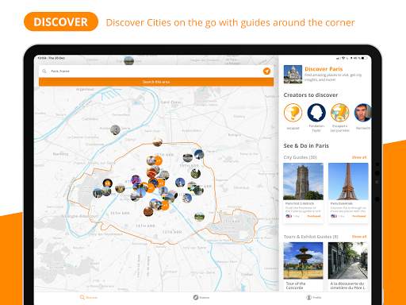The image size is (406, 305).
Task: Open the stone tower city guide card
Action: (303, 193)
